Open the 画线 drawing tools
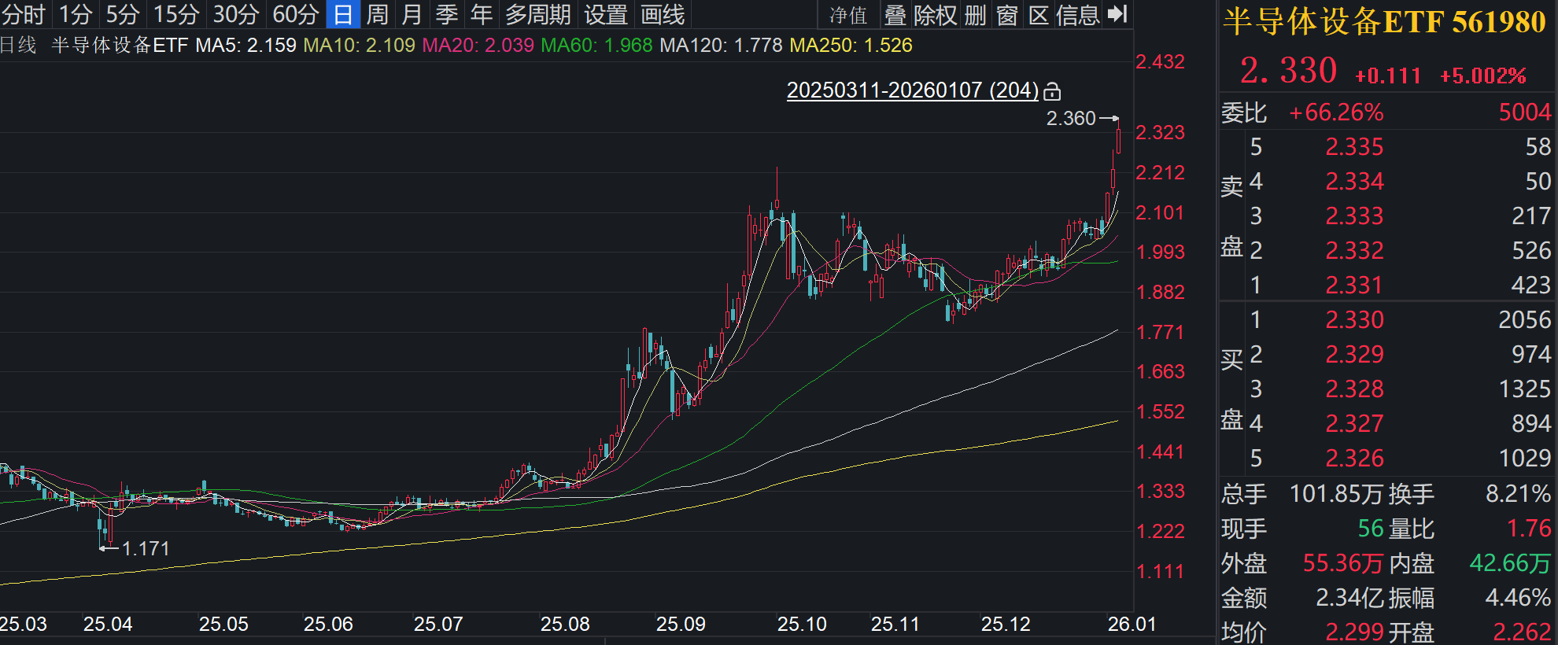1558x645 pixels. coord(663,15)
